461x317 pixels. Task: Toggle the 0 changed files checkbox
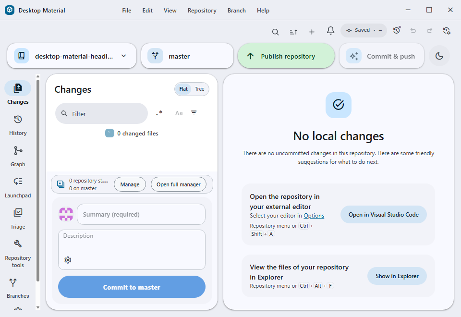(x=109, y=133)
